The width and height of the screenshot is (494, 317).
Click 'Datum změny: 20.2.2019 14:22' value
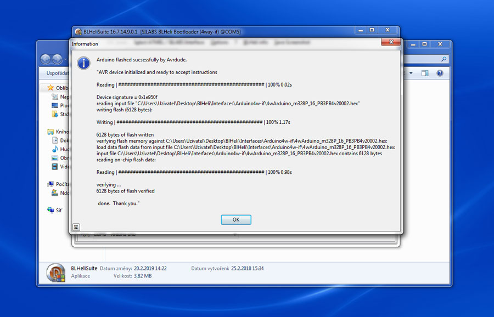pos(150,268)
